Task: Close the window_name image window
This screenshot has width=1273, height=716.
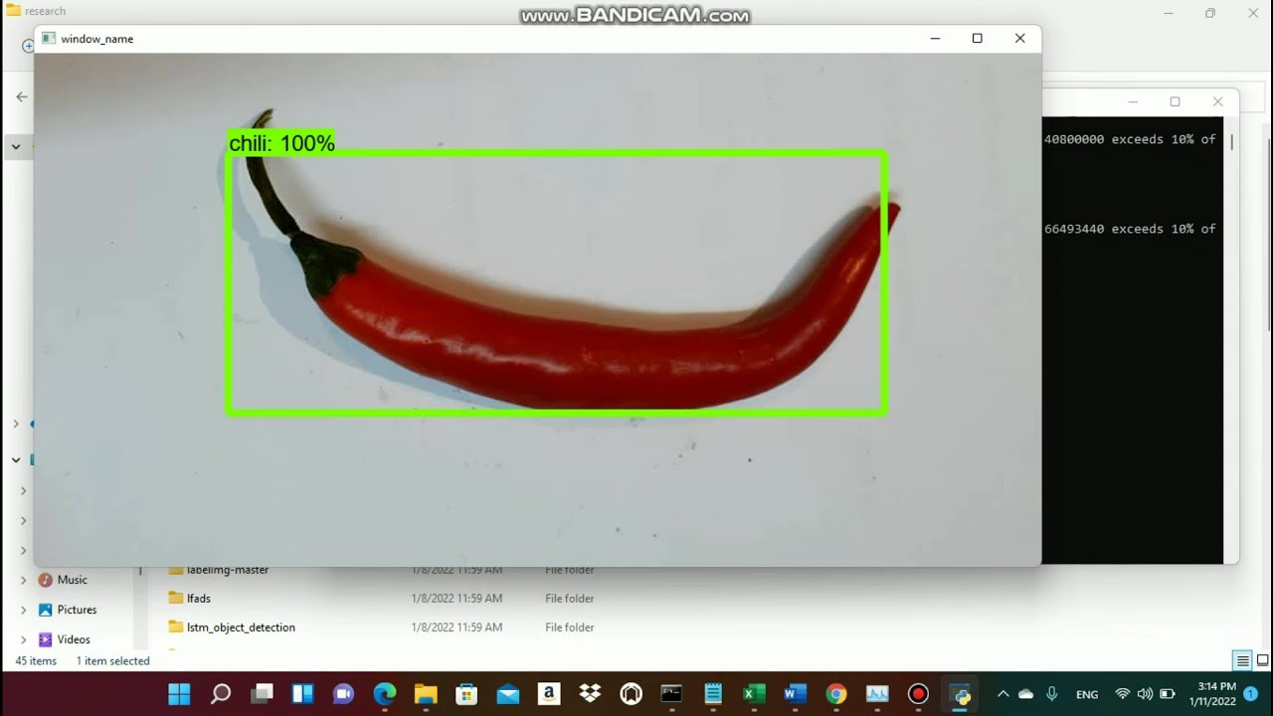Action: (x=1019, y=38)
